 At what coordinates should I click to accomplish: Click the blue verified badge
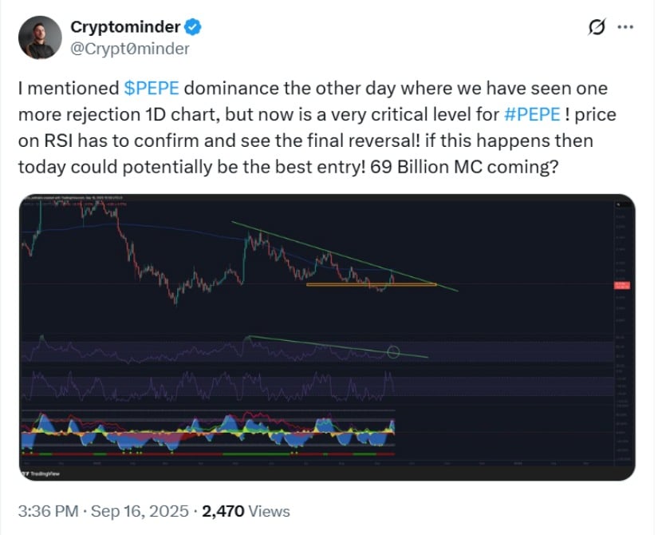(x=193, y=27)
